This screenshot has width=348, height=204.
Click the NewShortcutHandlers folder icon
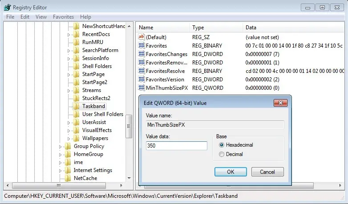coord(77,26)
